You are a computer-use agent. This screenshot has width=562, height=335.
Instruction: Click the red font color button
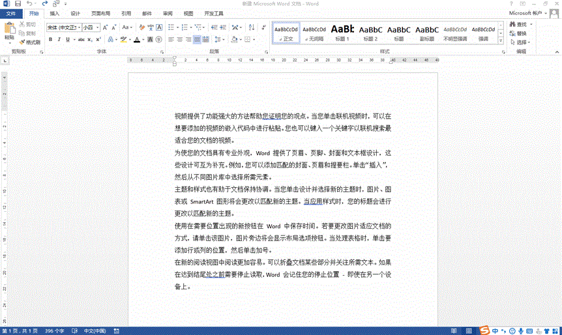pyautogui.click(x=136, y=40)
